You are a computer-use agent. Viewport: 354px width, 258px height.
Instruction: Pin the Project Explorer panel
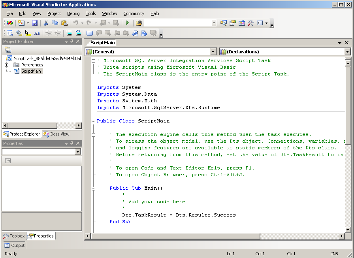(72, 41)
